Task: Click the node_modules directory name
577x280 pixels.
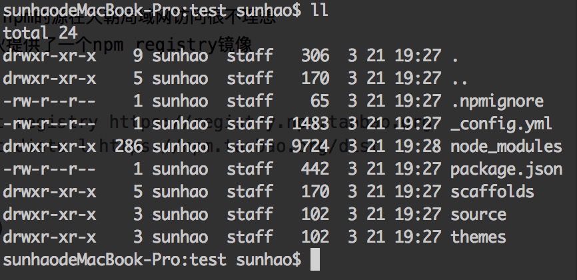Action: [506, 147]
